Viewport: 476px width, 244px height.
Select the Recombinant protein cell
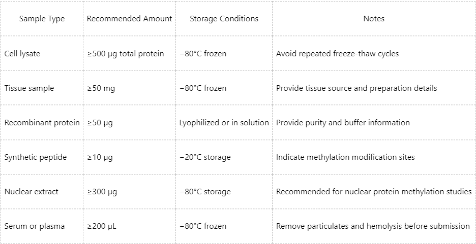42,122
